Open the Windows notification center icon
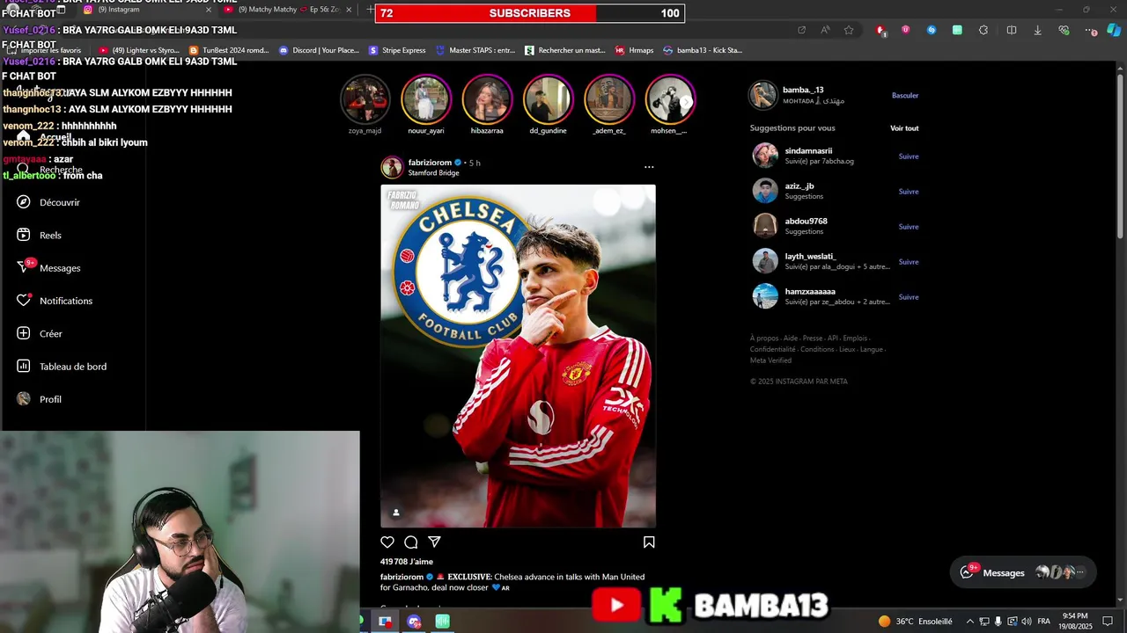The image size is (1127, 633). point(1108,622)
